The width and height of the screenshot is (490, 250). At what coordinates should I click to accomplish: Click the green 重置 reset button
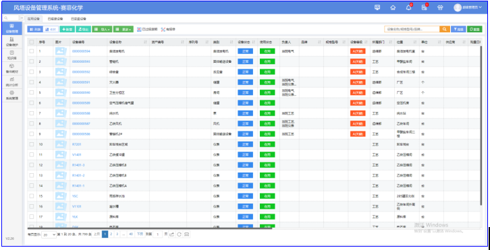474,29
